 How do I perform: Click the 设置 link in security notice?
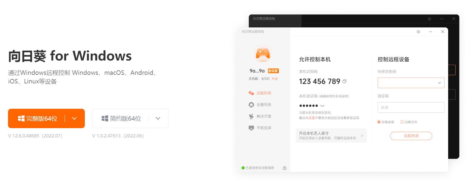[312, 118]
